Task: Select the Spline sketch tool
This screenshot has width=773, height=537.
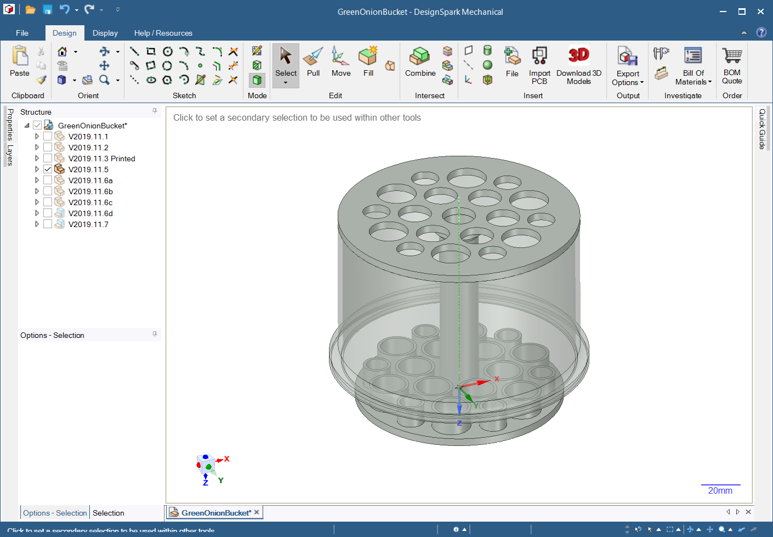Action: click(x=200, y=52)
